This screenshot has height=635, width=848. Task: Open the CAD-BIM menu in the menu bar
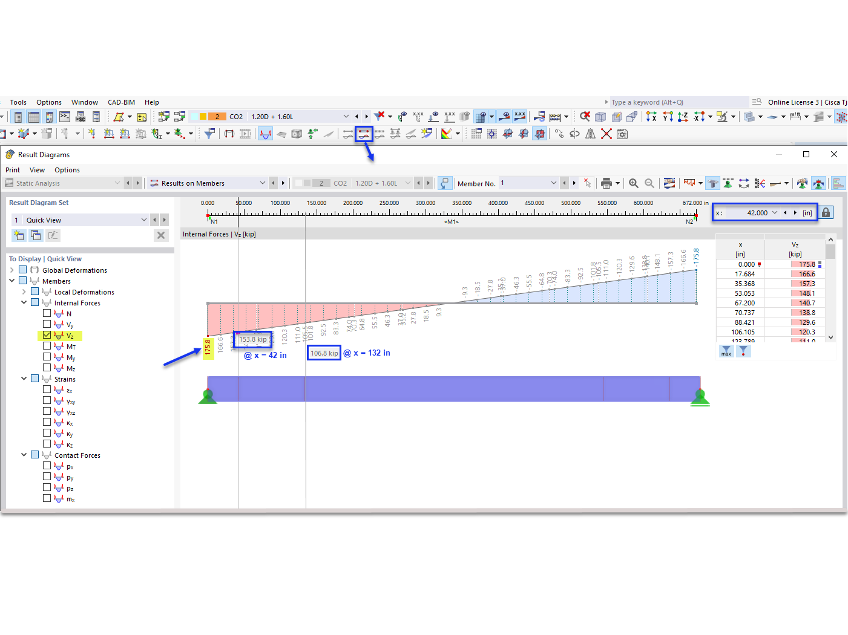click(120, 102)
